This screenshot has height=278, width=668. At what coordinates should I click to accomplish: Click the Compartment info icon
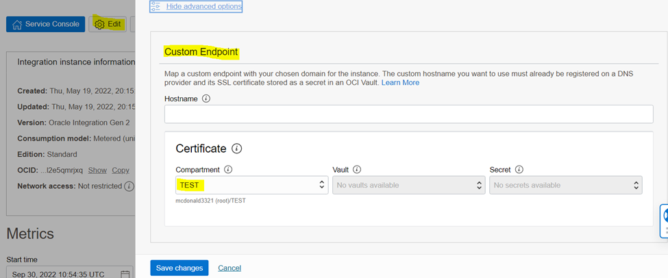pos(228,169)
